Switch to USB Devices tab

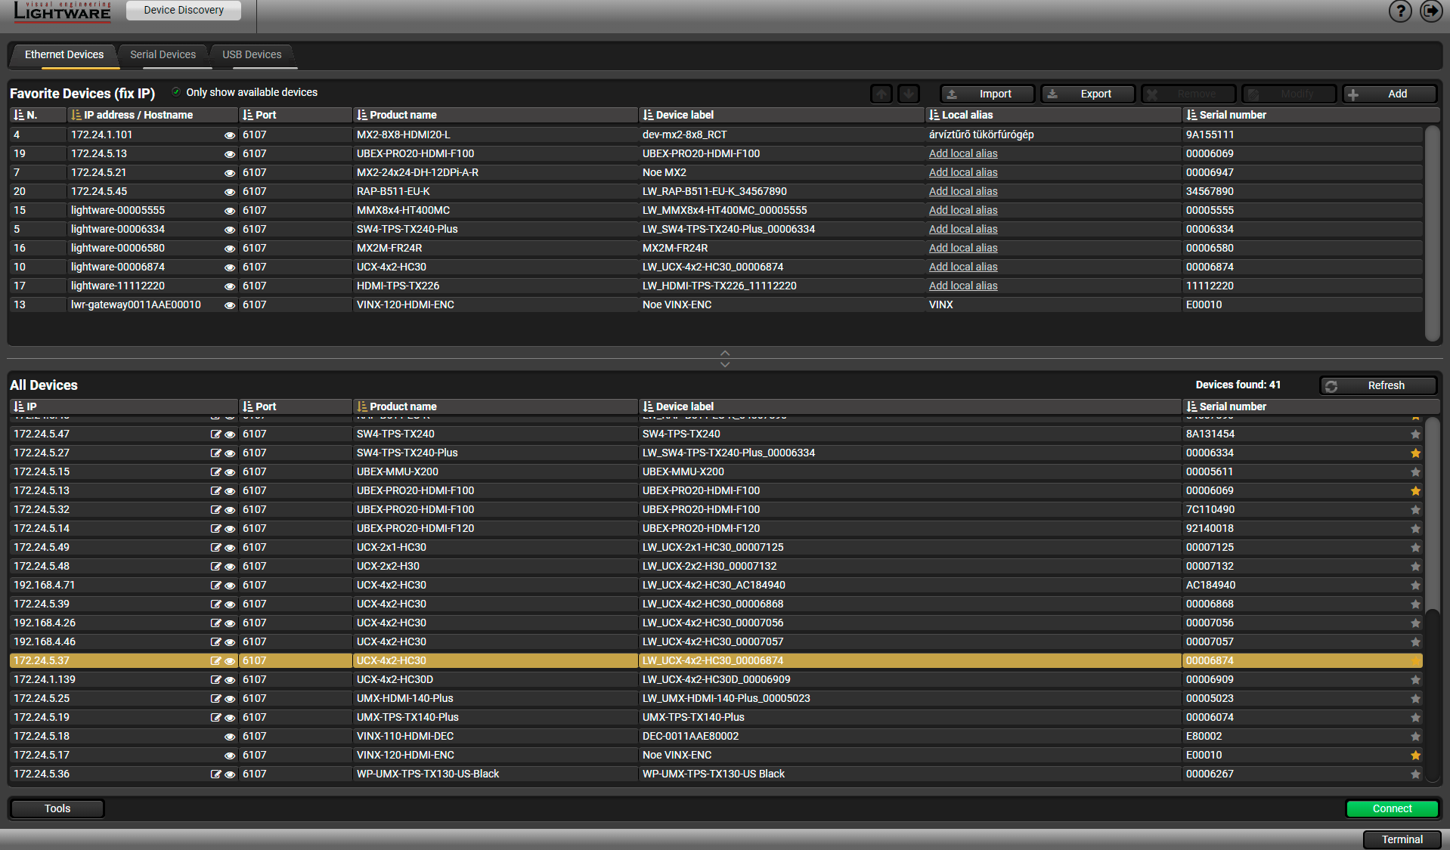click(x=252, y=54)
